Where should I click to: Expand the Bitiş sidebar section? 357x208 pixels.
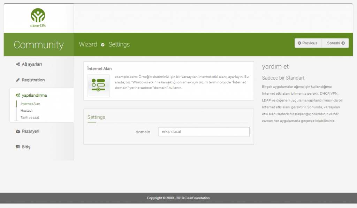26,147
